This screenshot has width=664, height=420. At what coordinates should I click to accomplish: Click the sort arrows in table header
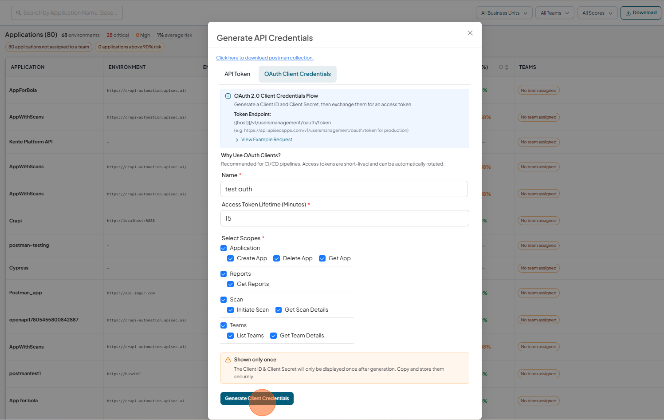pos(507,67)
